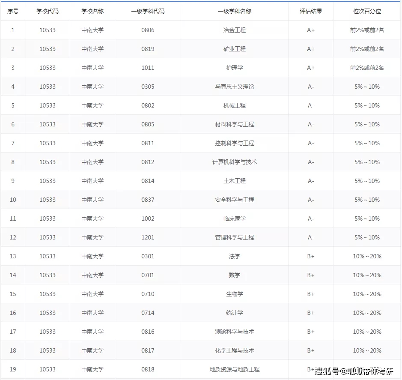Select discipline code 0814 cell
This screenshot has height=380, width=402.
pyautogui.click(x=148, y=181)
